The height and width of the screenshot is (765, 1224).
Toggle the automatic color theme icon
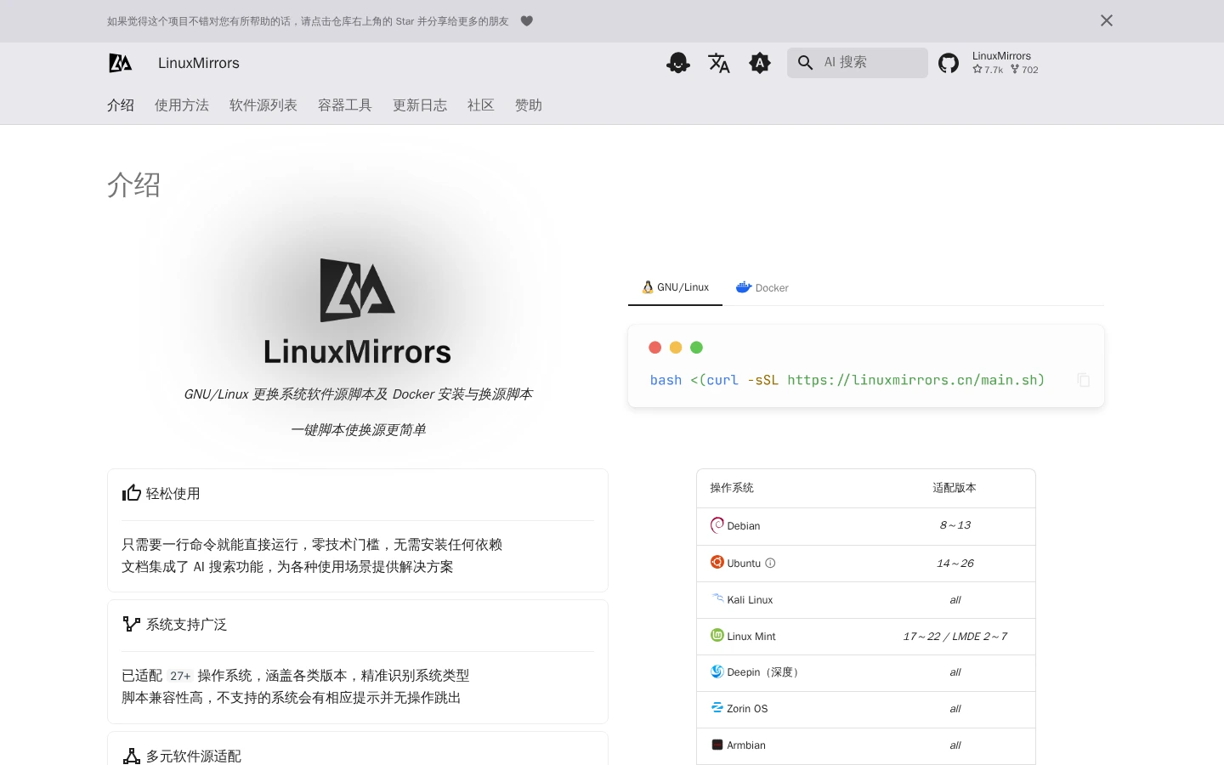[760, 63]
